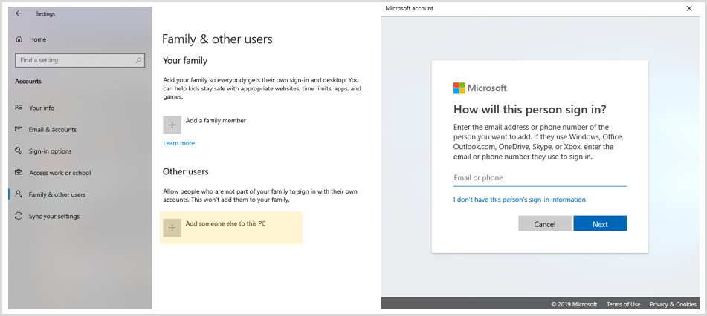
Task: Open the Terms of Use link
Action: pyautogui.click(x=623, y=304)
